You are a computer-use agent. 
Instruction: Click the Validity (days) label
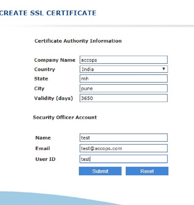(x=54, y=98)
